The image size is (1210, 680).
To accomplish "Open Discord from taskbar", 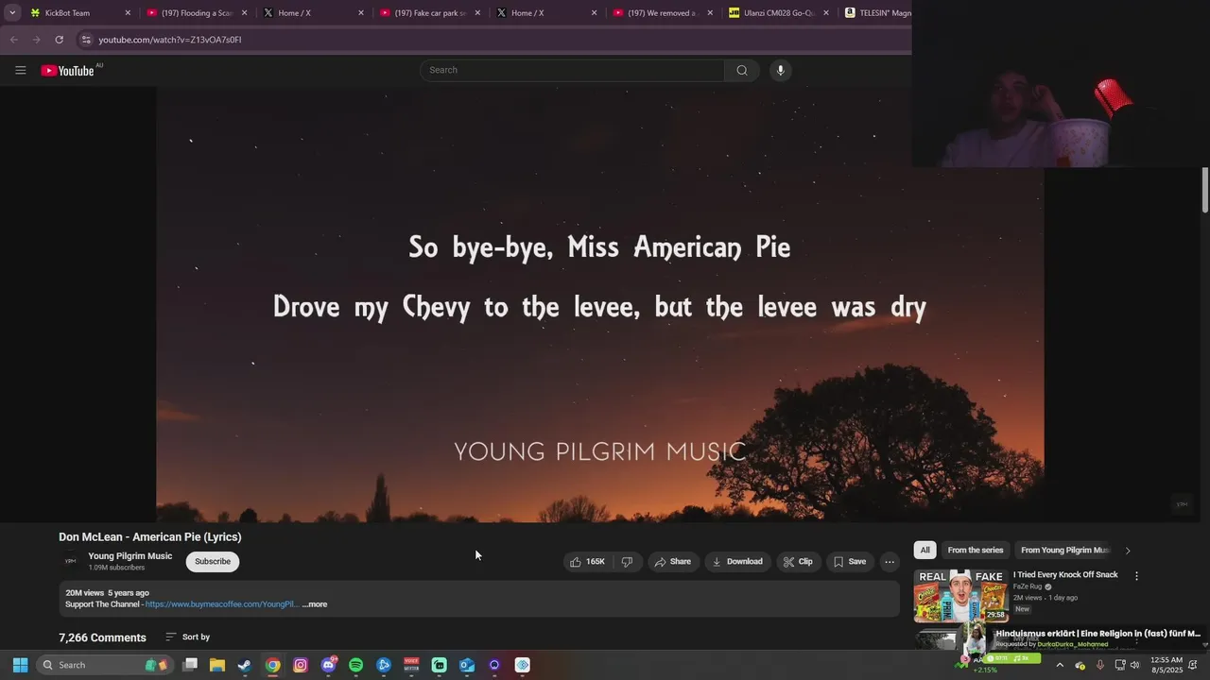I will pos(328,665).
